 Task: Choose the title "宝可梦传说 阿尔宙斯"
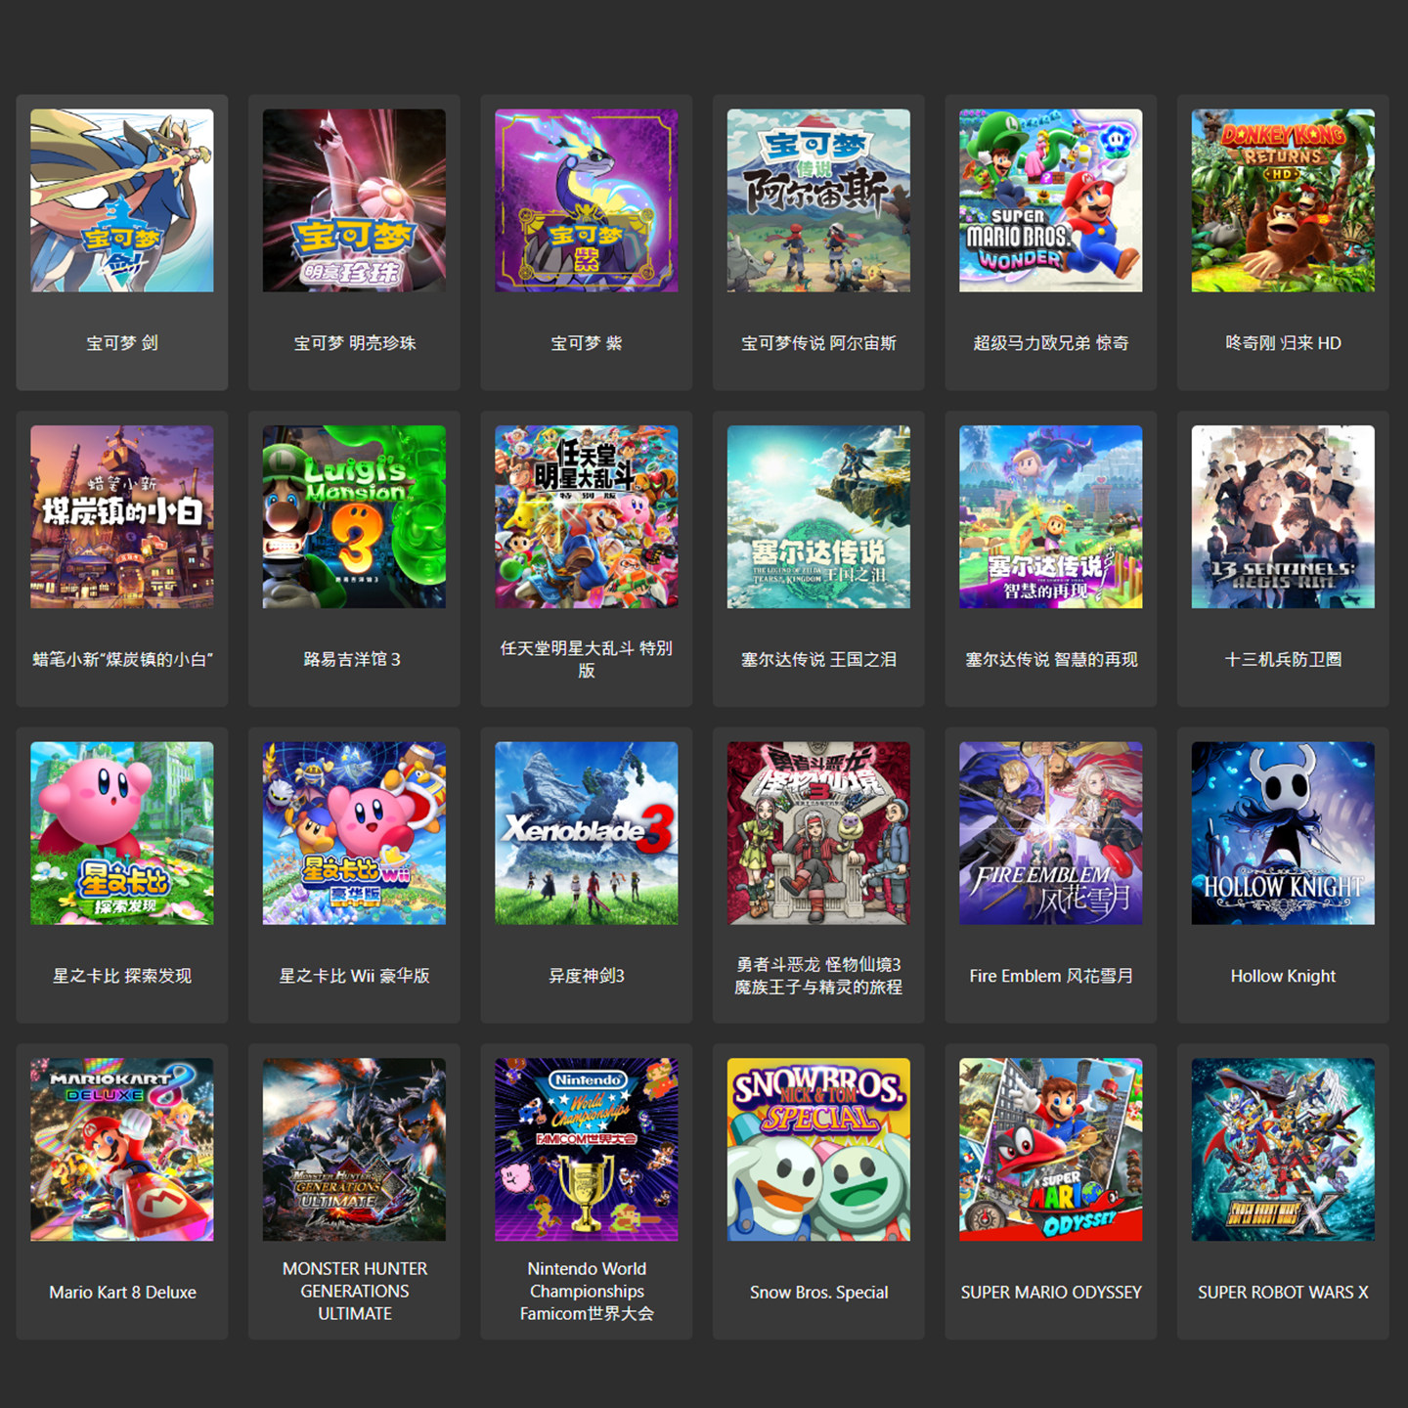coord(818,343)
